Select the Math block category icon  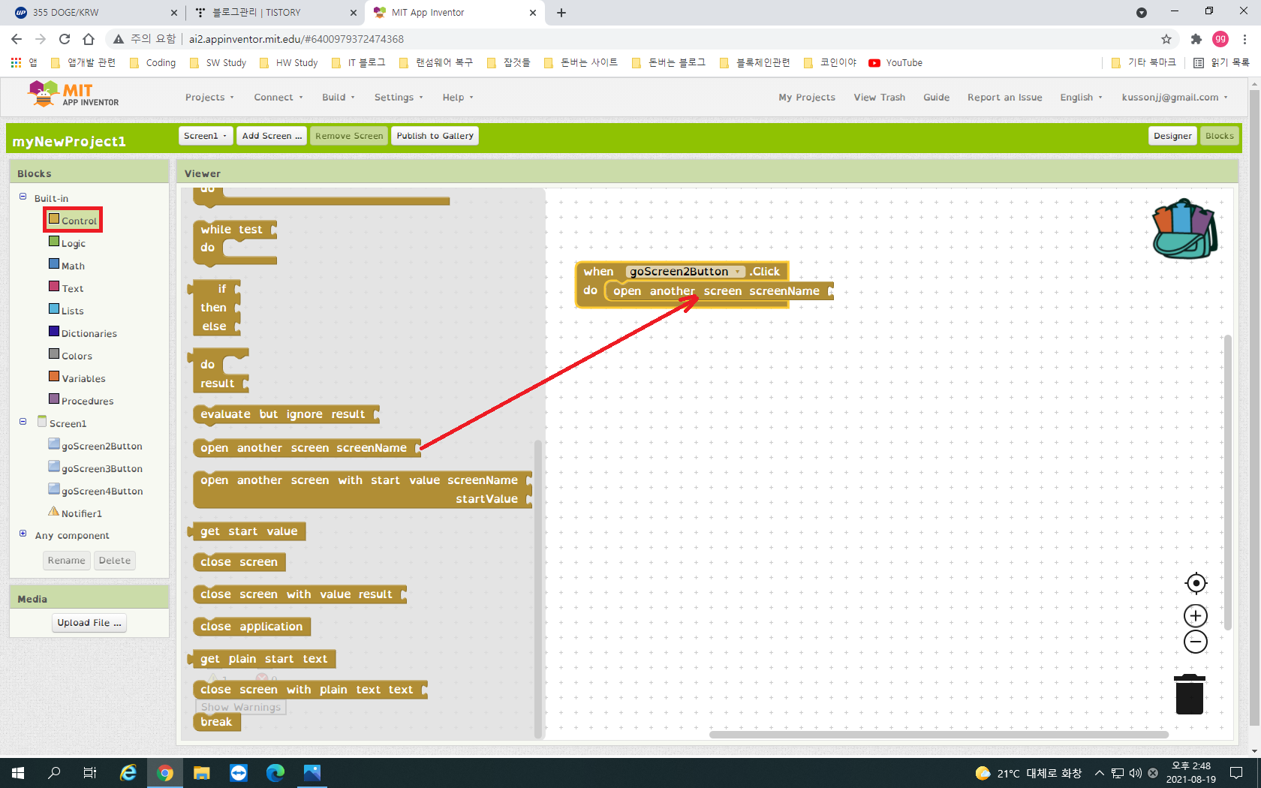coord(54,264)
